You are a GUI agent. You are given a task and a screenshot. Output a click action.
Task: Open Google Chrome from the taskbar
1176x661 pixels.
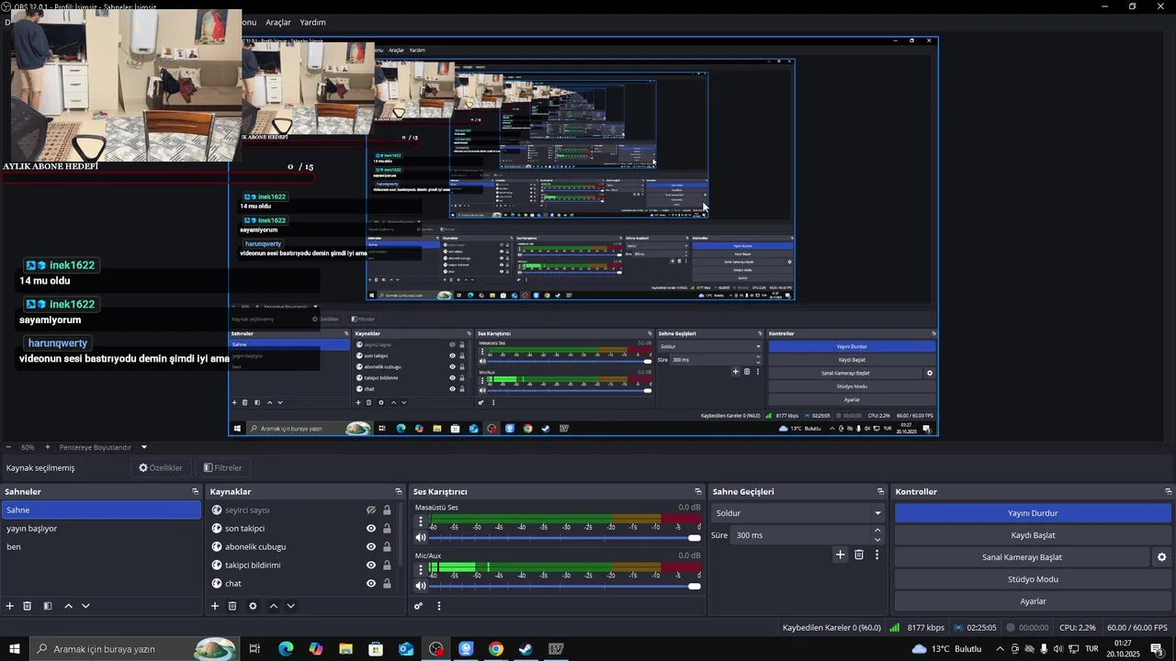(x=496, y=649)
